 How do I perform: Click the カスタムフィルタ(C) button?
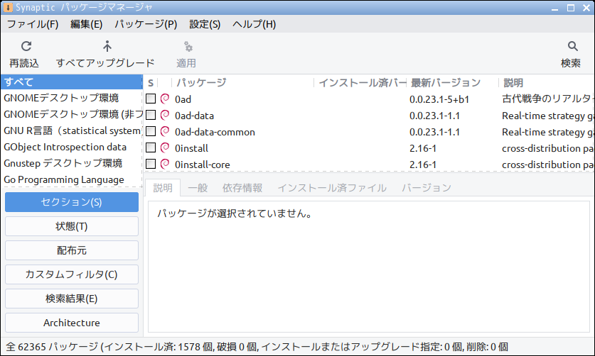(x=72, y=274)
